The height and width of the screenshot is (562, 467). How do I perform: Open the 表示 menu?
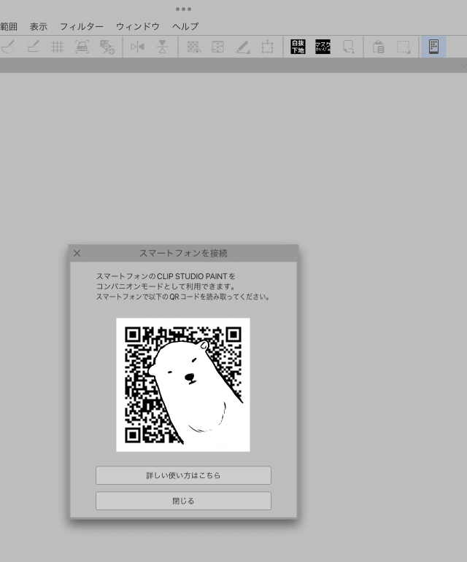pyautogui.click(x=39, y=26)
